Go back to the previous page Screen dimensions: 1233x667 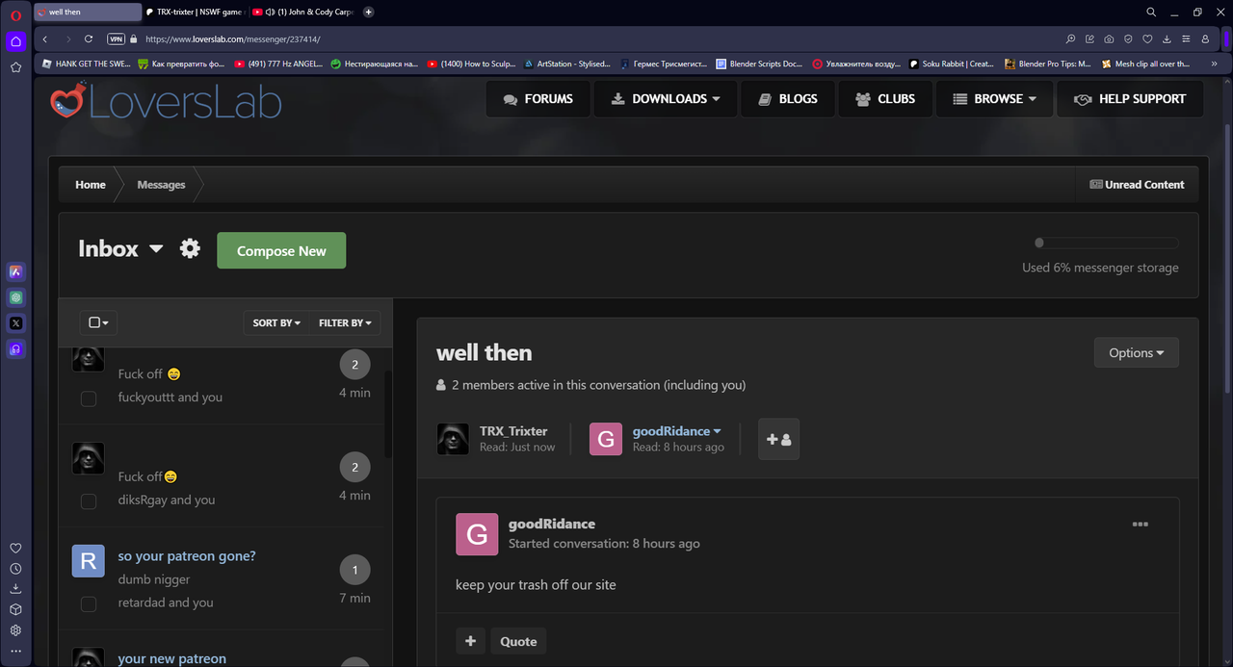pos(45,39)
